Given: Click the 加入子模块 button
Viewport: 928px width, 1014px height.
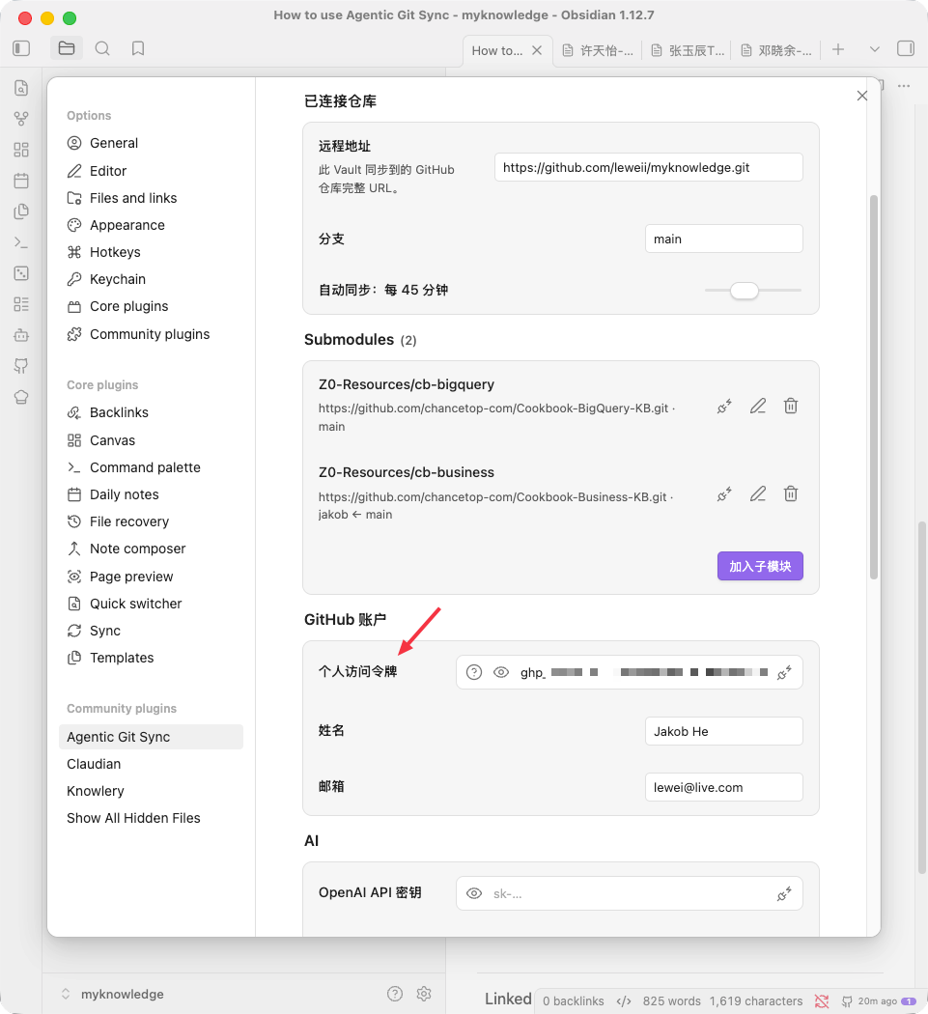Looking at the screenshot, I should [760, 566].
